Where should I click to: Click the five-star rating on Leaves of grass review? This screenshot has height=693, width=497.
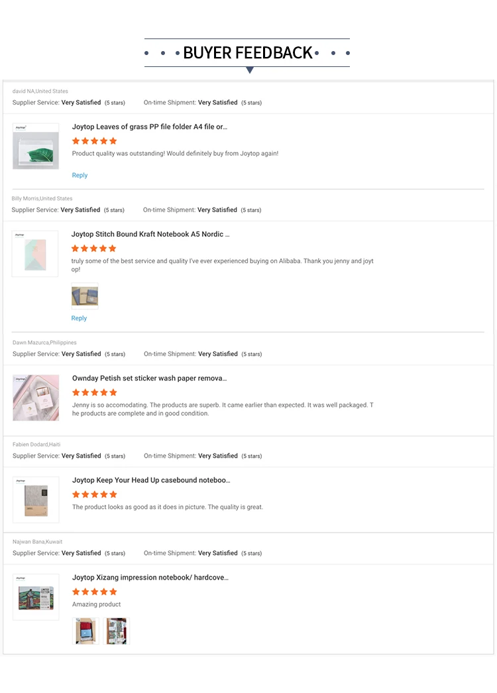pos(94,141)
